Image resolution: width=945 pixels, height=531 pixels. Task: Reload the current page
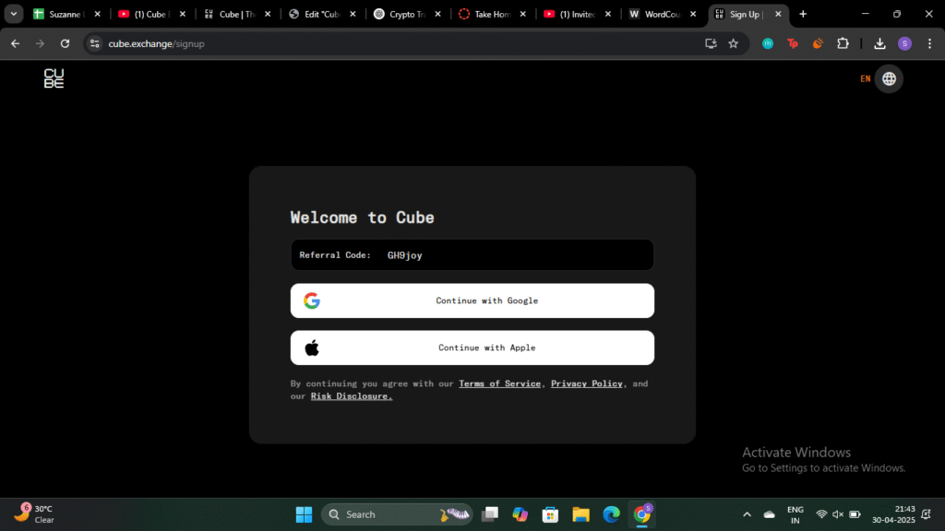[x=66, y=43]
